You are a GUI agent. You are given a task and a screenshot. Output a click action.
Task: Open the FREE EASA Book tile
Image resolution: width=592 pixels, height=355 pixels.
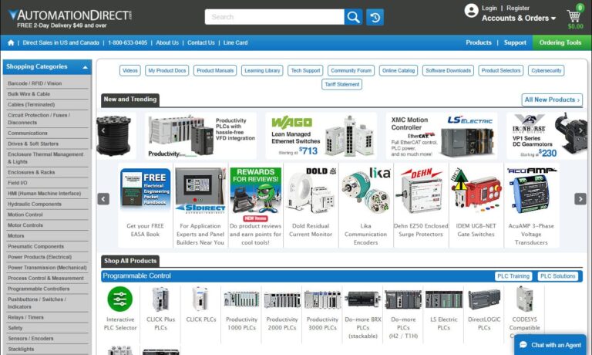point(146,205)
